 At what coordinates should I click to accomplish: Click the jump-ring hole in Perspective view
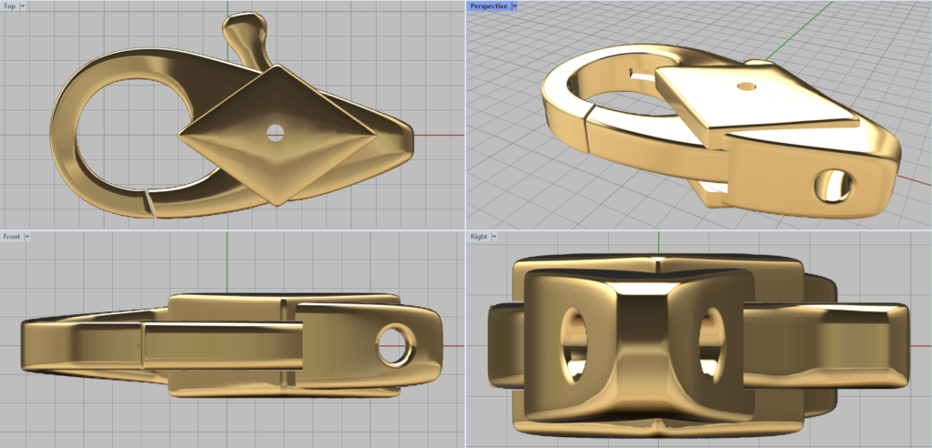tap(835, 185)
